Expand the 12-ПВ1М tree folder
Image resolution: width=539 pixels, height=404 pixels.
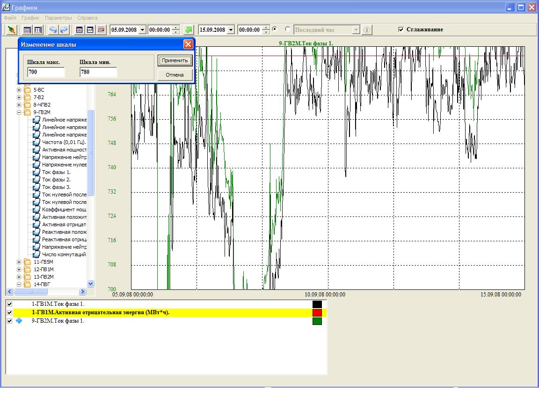coord(19,269)
